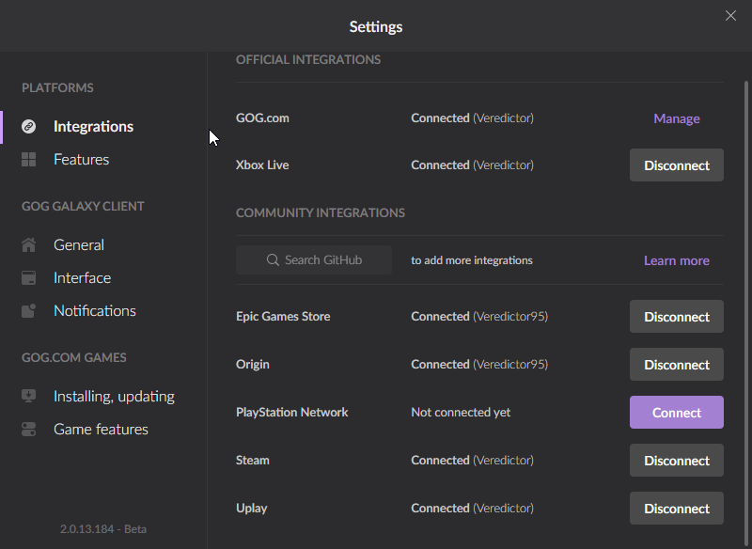Click the Installing, updating download icon
The image size is (752, 549).
pyautogui.click(x=29, y=397)
